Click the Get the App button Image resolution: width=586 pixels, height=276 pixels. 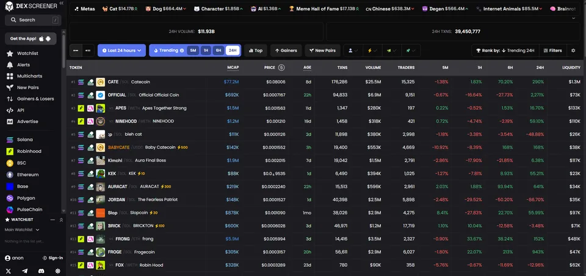pyautogui.click(x=31, y=38)
